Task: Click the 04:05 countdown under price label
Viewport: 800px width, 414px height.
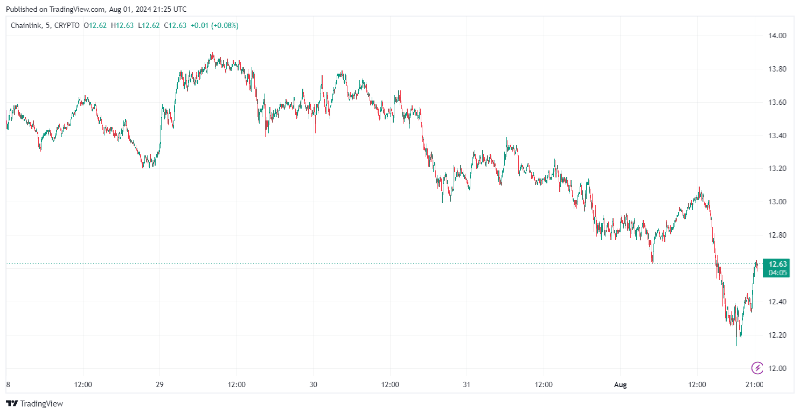Action: pos(778,273)
